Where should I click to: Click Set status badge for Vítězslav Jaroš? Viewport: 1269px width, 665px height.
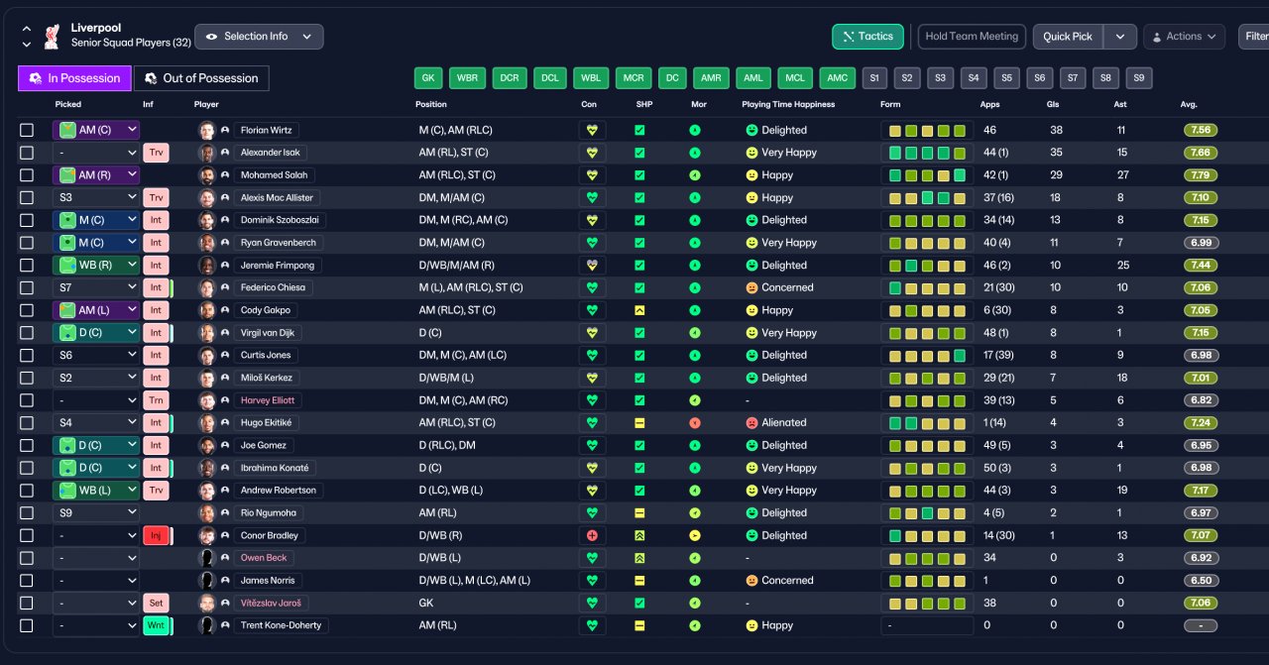(156, 603)
